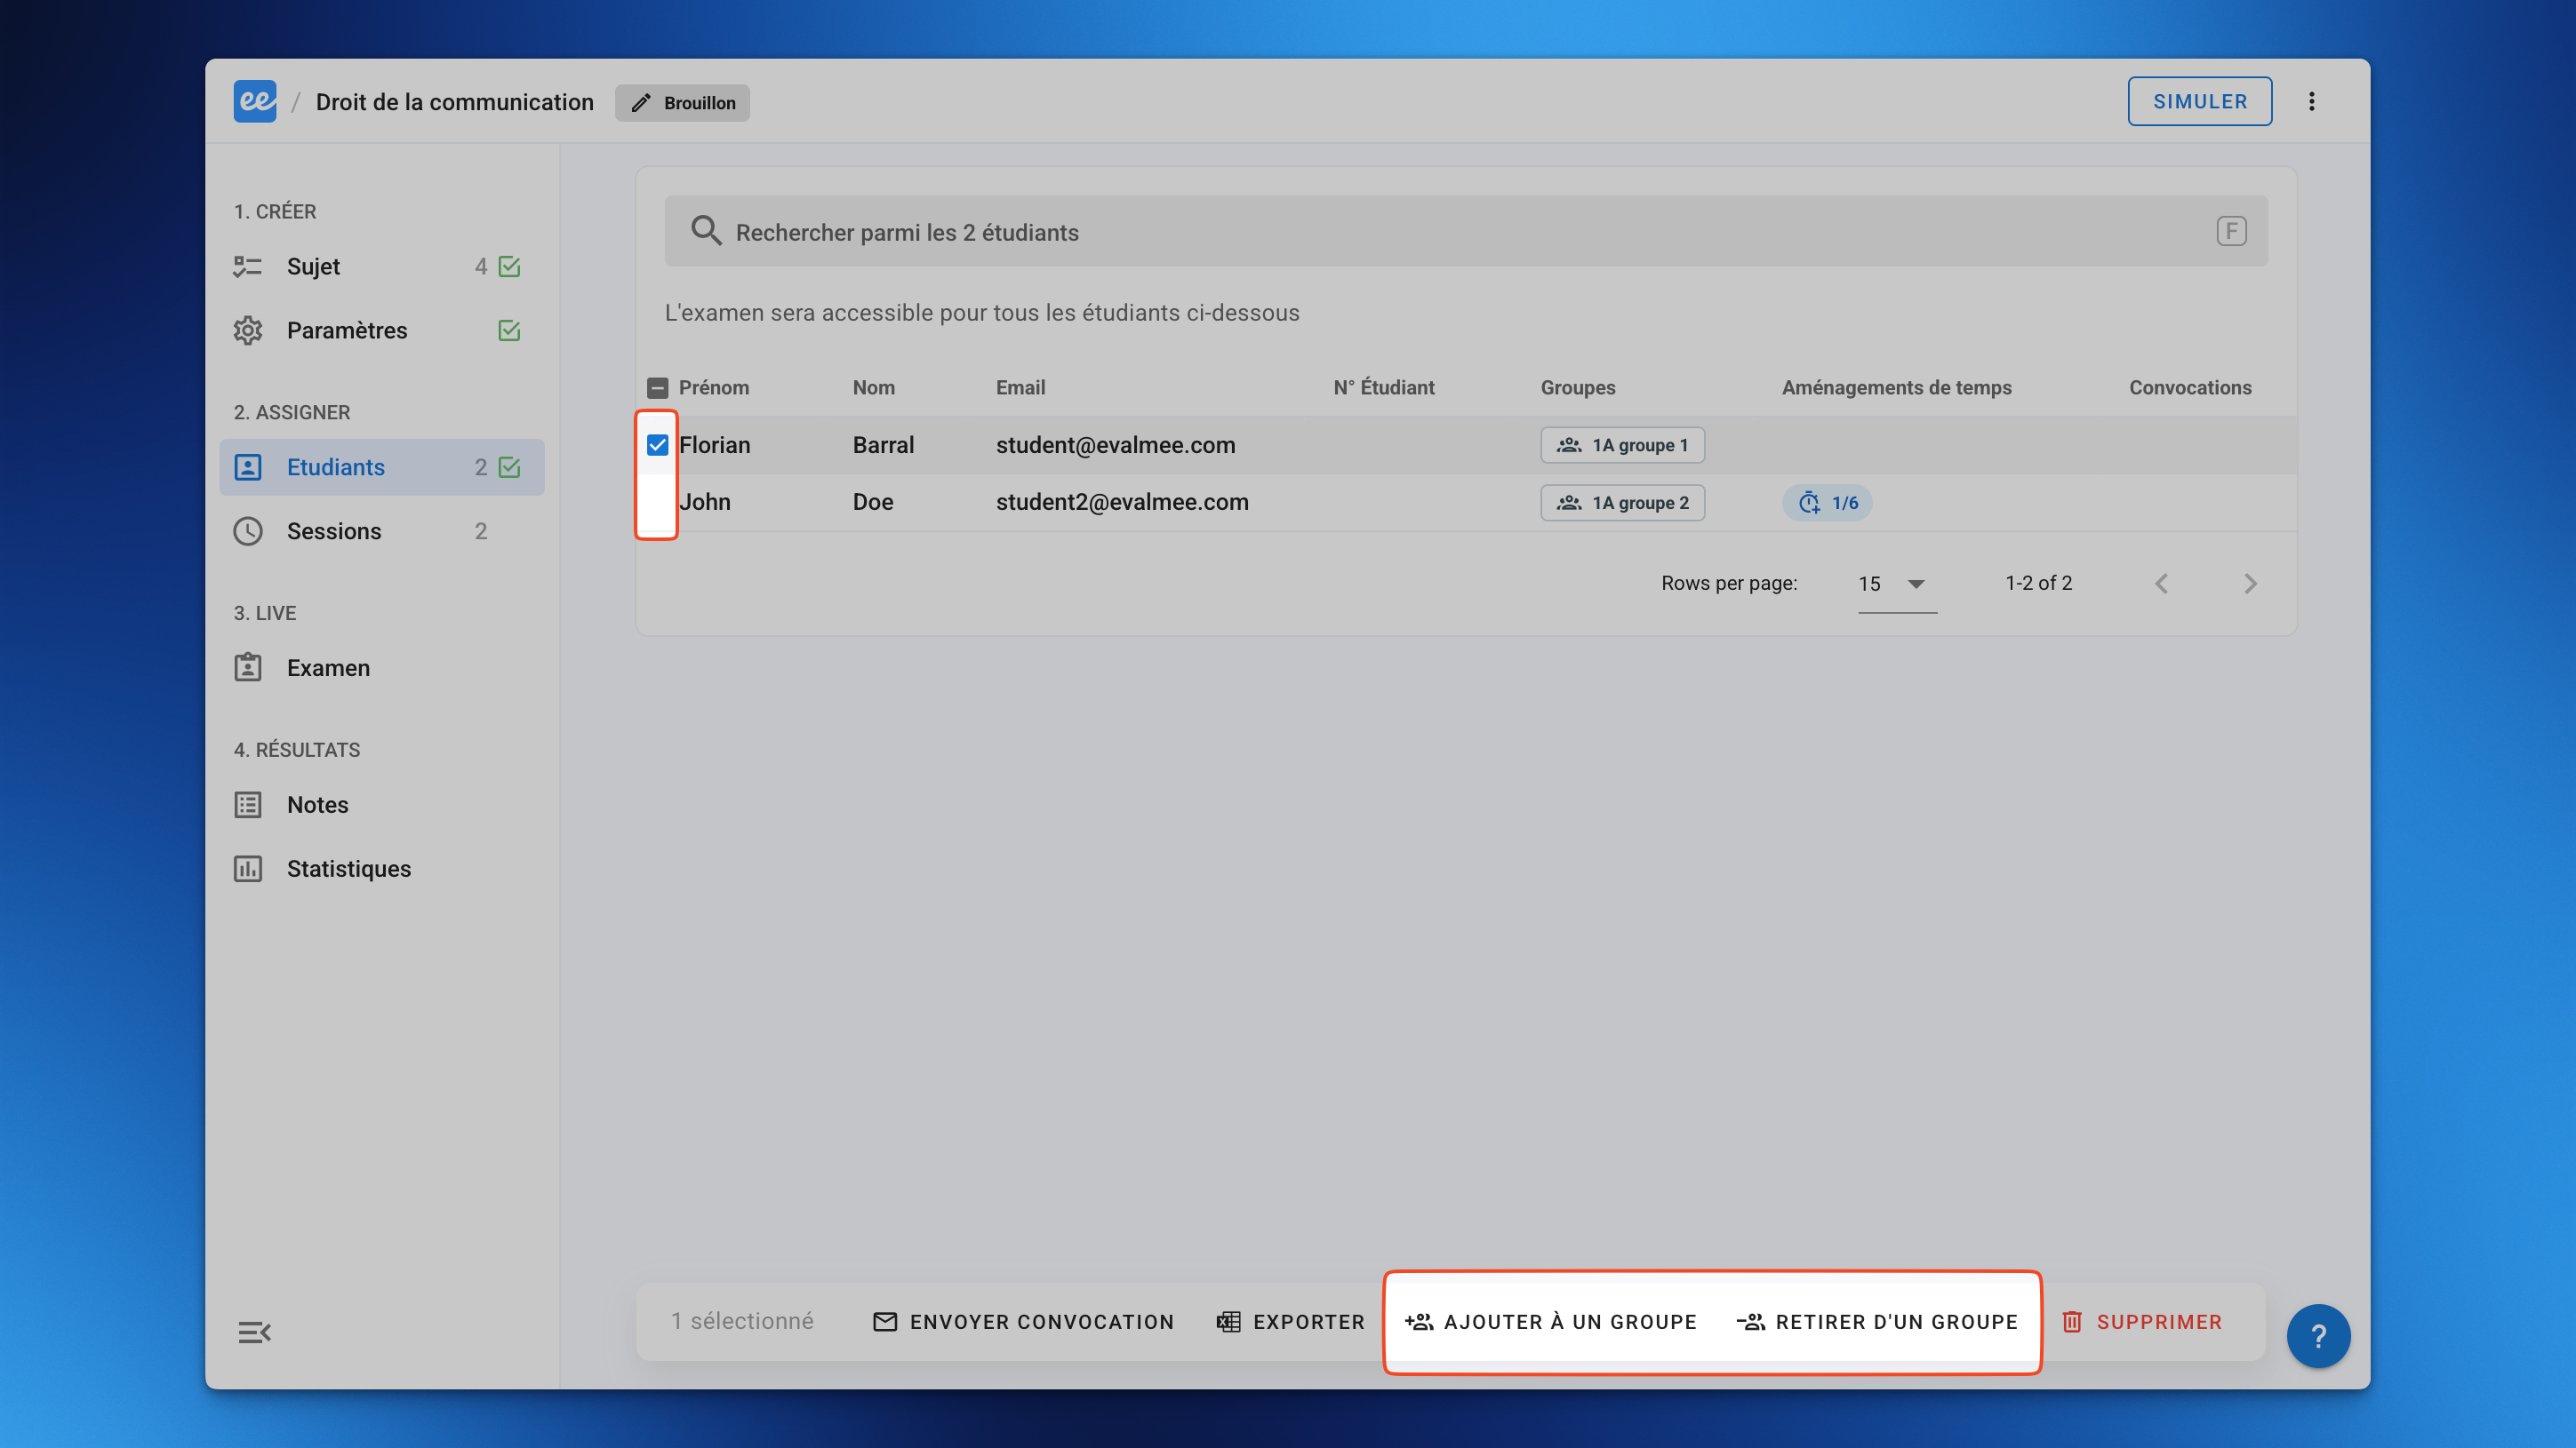Go to next page of students
Image resolution: width=2576 pixels, height=1448 pixels.
point(2250,584)
